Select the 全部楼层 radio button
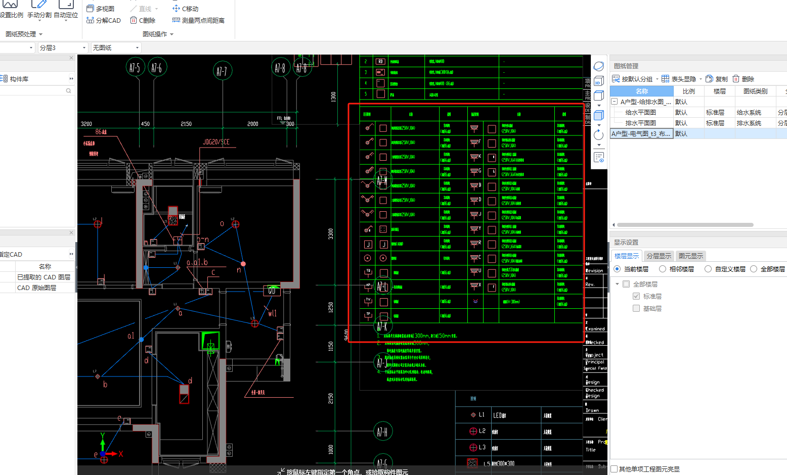Image resolution: width=787 pixels, height=475 pixels. coord(754,269)
